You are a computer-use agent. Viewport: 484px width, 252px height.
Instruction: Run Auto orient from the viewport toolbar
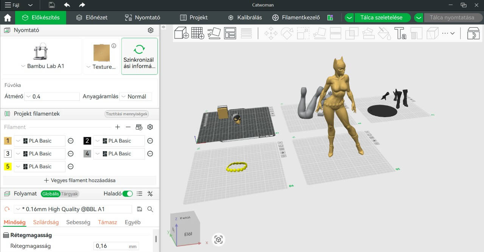pyautogui.click(x=214, y=33)
